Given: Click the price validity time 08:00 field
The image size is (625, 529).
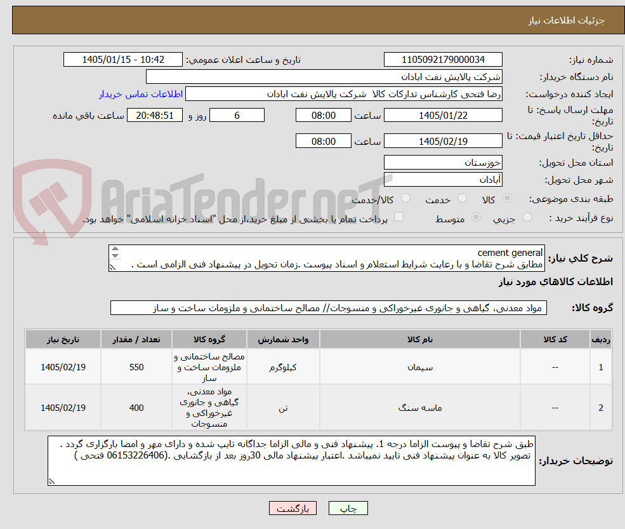Looking at the screenshot, I should coord(323,141).
